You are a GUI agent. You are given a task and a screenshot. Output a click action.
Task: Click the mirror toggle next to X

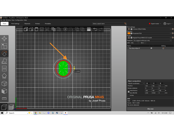[x=149, y=83]
